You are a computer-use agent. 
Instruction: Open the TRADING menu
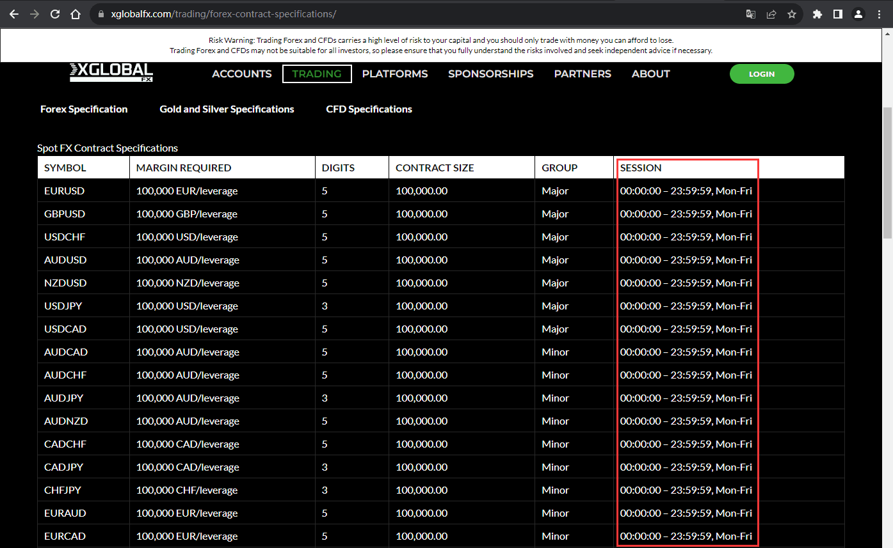(x=317, y=74)
